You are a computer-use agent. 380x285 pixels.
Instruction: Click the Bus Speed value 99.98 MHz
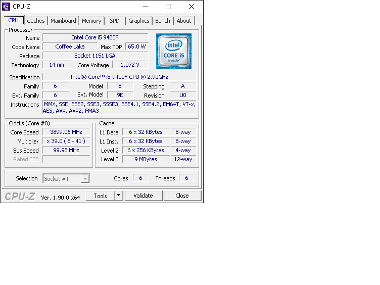(x=66, y=150)
